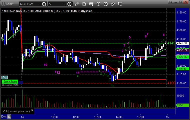Open the A alerts icon menu
Viewport: 190px width, 120px height.
(x=106, y=4)
